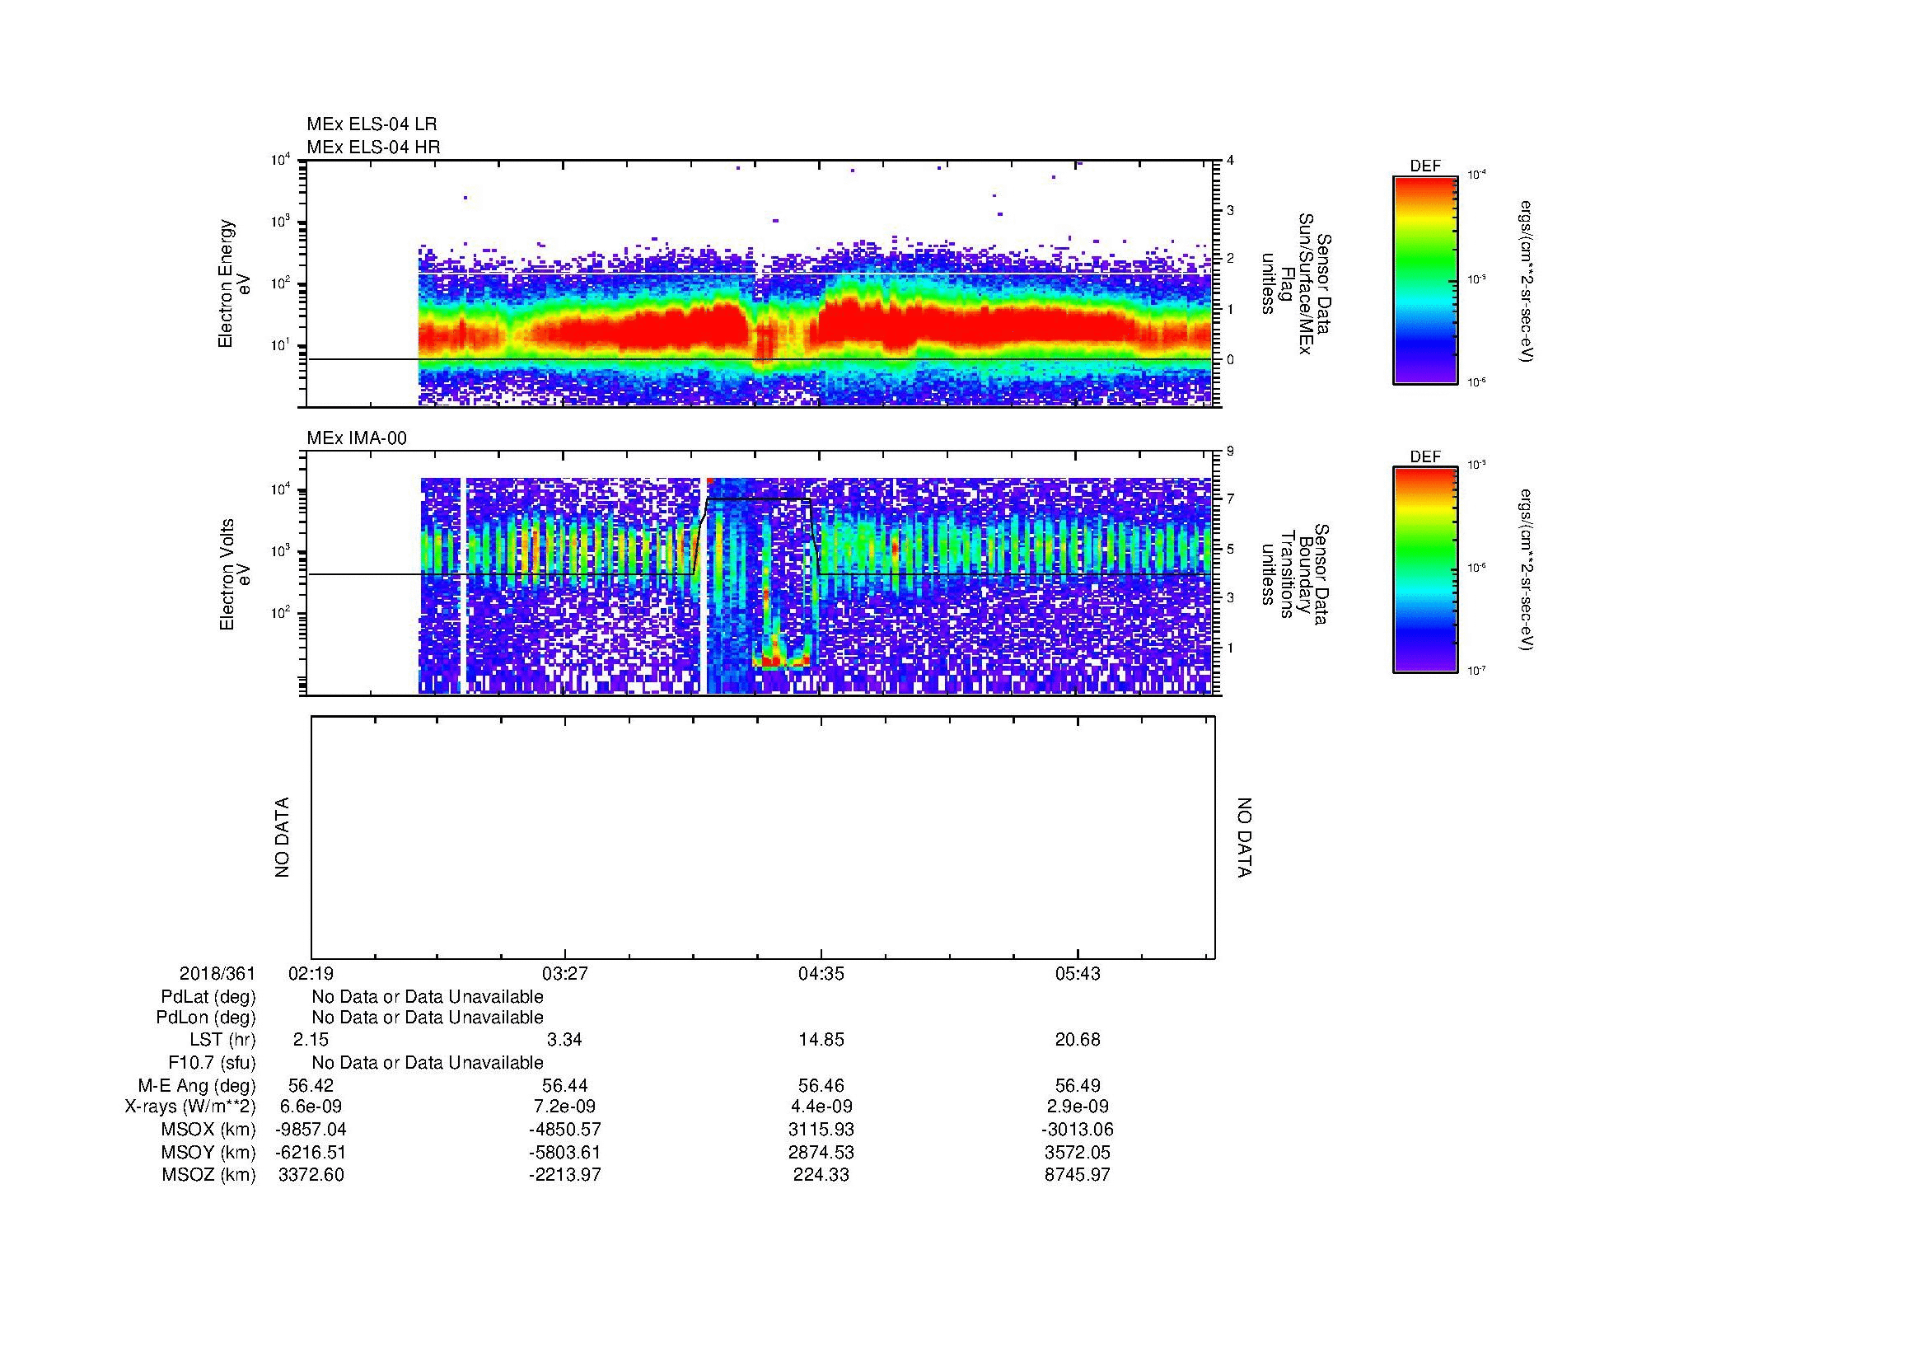Screen dimensions: 1927x1362
Task: Click X-rays value 6.6e-09
Action: coord(311,1107)
